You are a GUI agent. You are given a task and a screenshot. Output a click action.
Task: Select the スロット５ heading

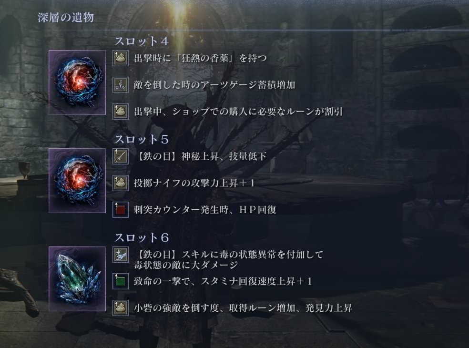[142, 140]
